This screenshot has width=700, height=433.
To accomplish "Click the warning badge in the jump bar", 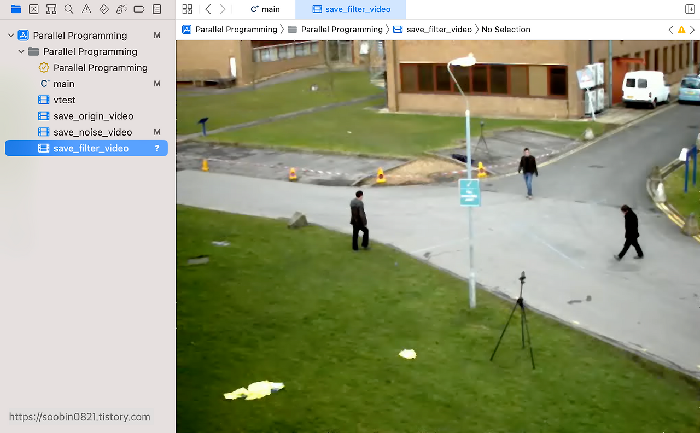I will (681, 30).
